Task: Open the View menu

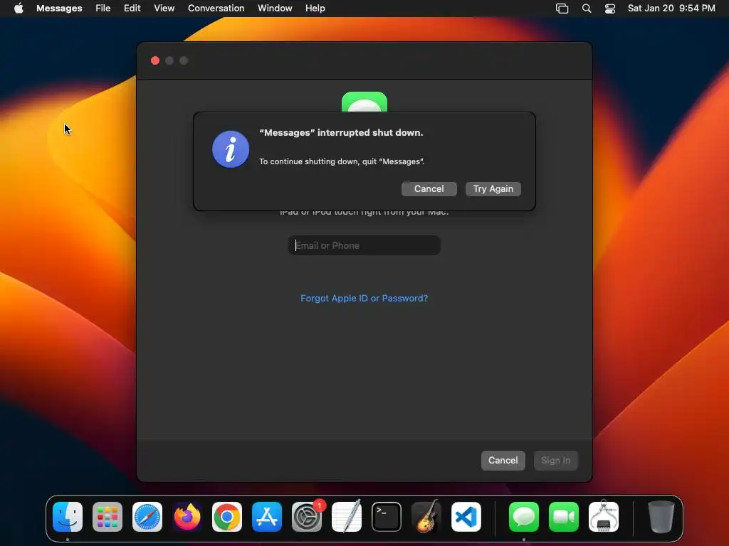Action: [164, 8]
